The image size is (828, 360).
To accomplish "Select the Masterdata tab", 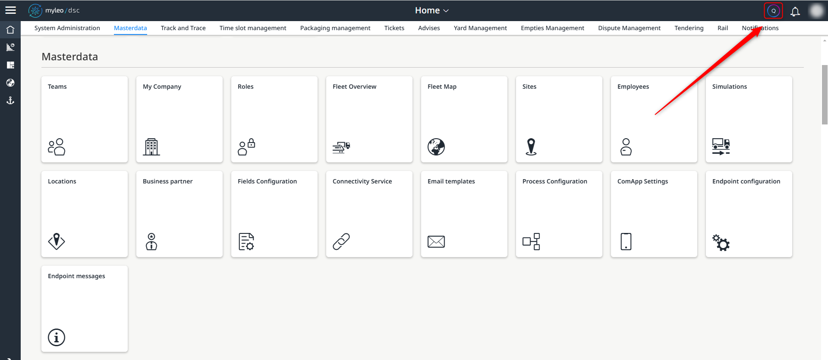I will (130, 28).
